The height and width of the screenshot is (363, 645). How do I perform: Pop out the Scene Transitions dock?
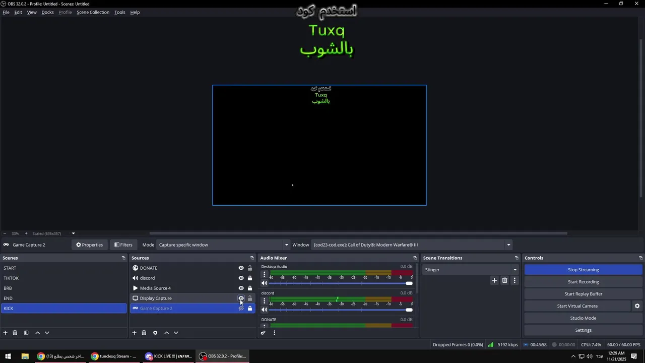(x=517, y=258)
